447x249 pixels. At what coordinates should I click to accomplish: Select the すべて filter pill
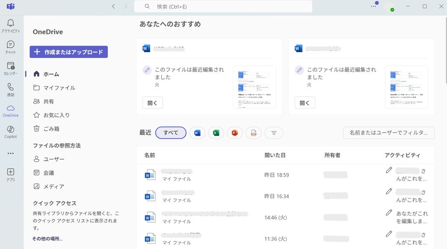click(x=171, y=133)
